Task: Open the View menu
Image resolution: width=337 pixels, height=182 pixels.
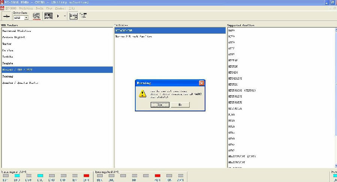Action: (49, 8)
